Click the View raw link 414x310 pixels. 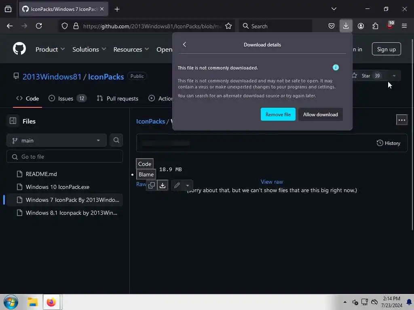(x=272, y=182)
